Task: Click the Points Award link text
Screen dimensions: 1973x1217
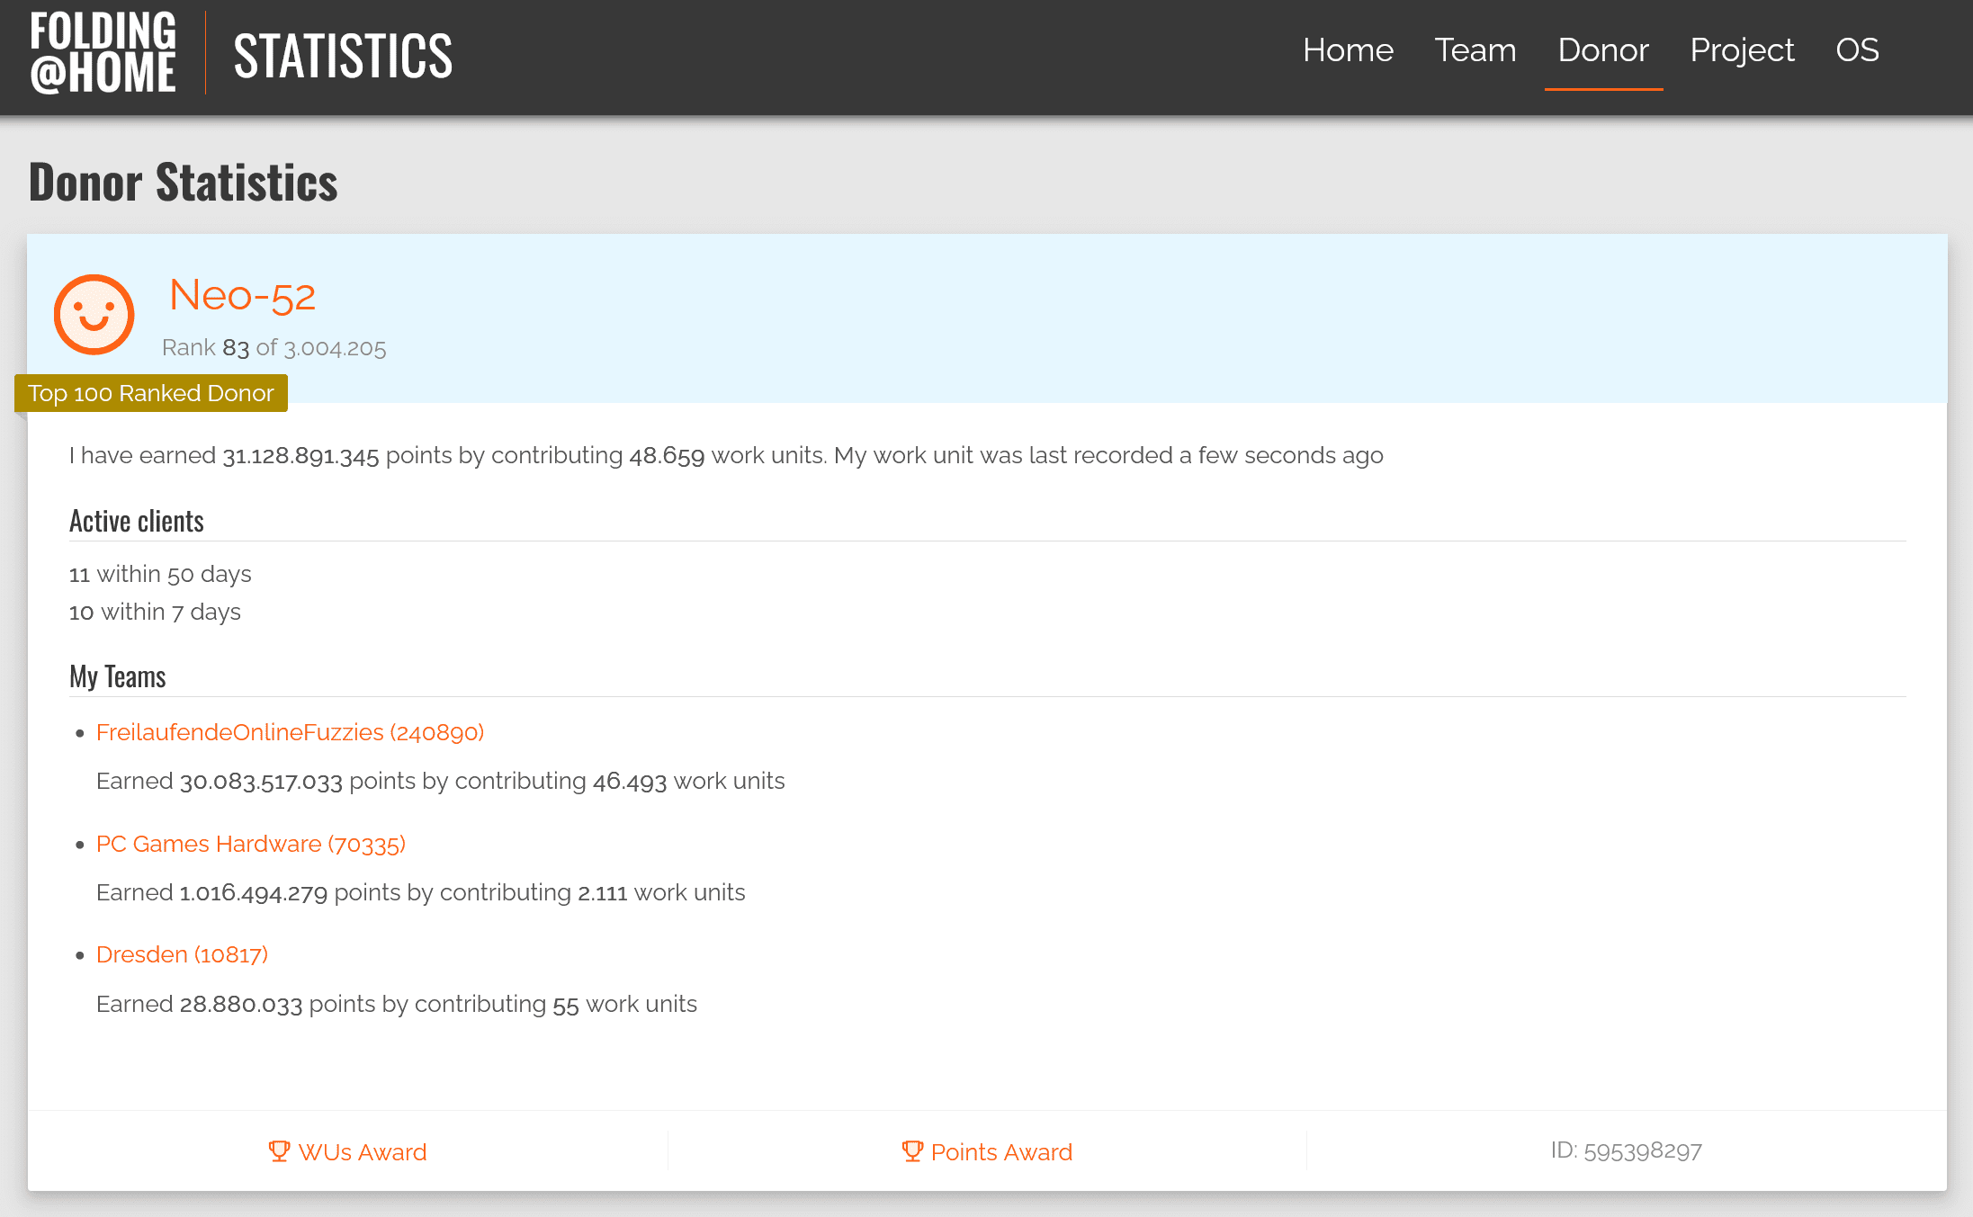Action: coord(1001,1152)
